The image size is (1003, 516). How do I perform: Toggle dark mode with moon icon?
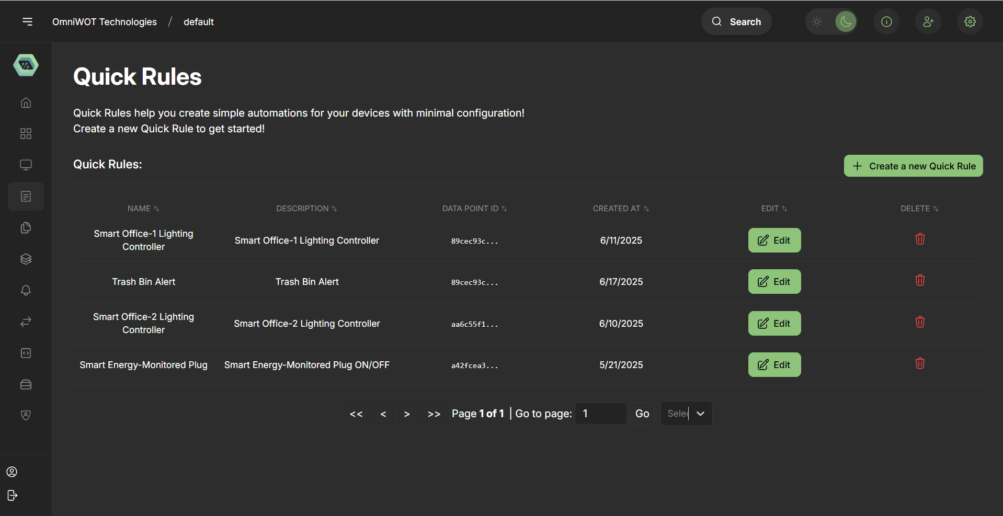(846, 21)
